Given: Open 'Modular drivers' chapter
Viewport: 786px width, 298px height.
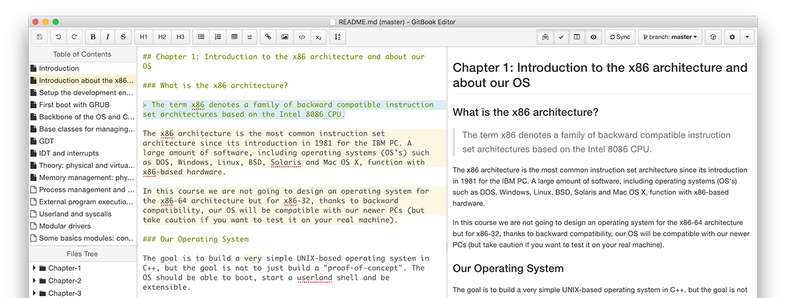Looking at the screenshot, I should pos(82,226).
